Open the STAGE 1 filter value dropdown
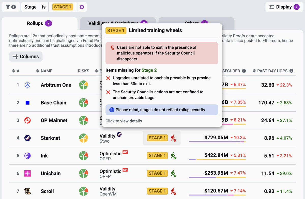The image size is (305, 199). pyautogui.click(x=63, y=7)
